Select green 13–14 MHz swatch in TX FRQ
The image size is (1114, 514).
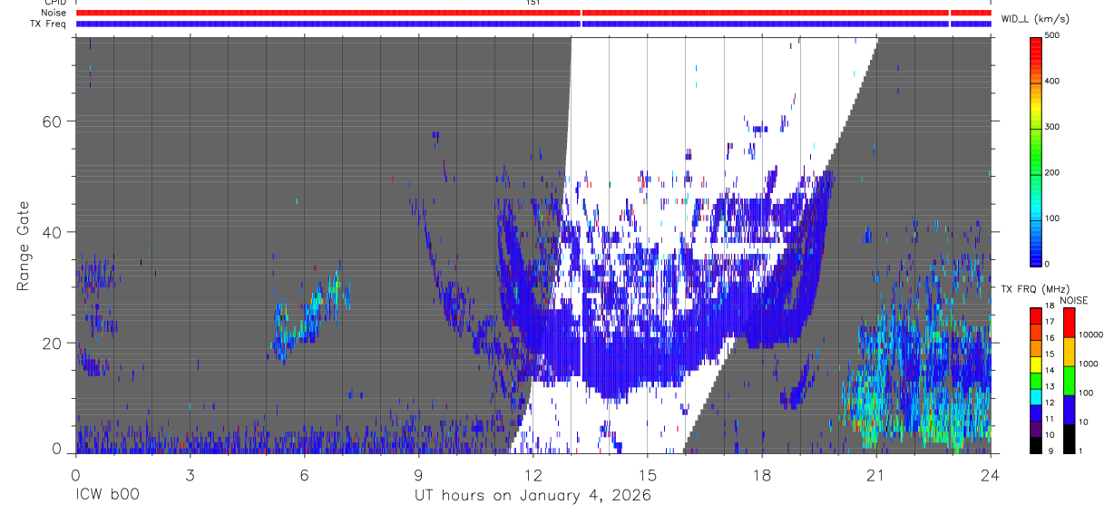click(1036, 381)
